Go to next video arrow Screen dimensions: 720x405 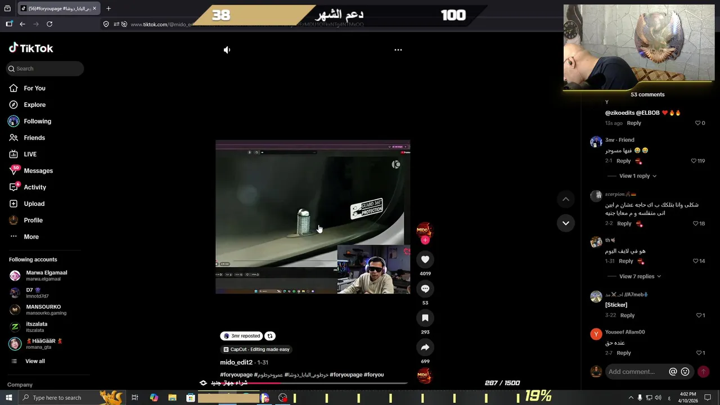566,223
